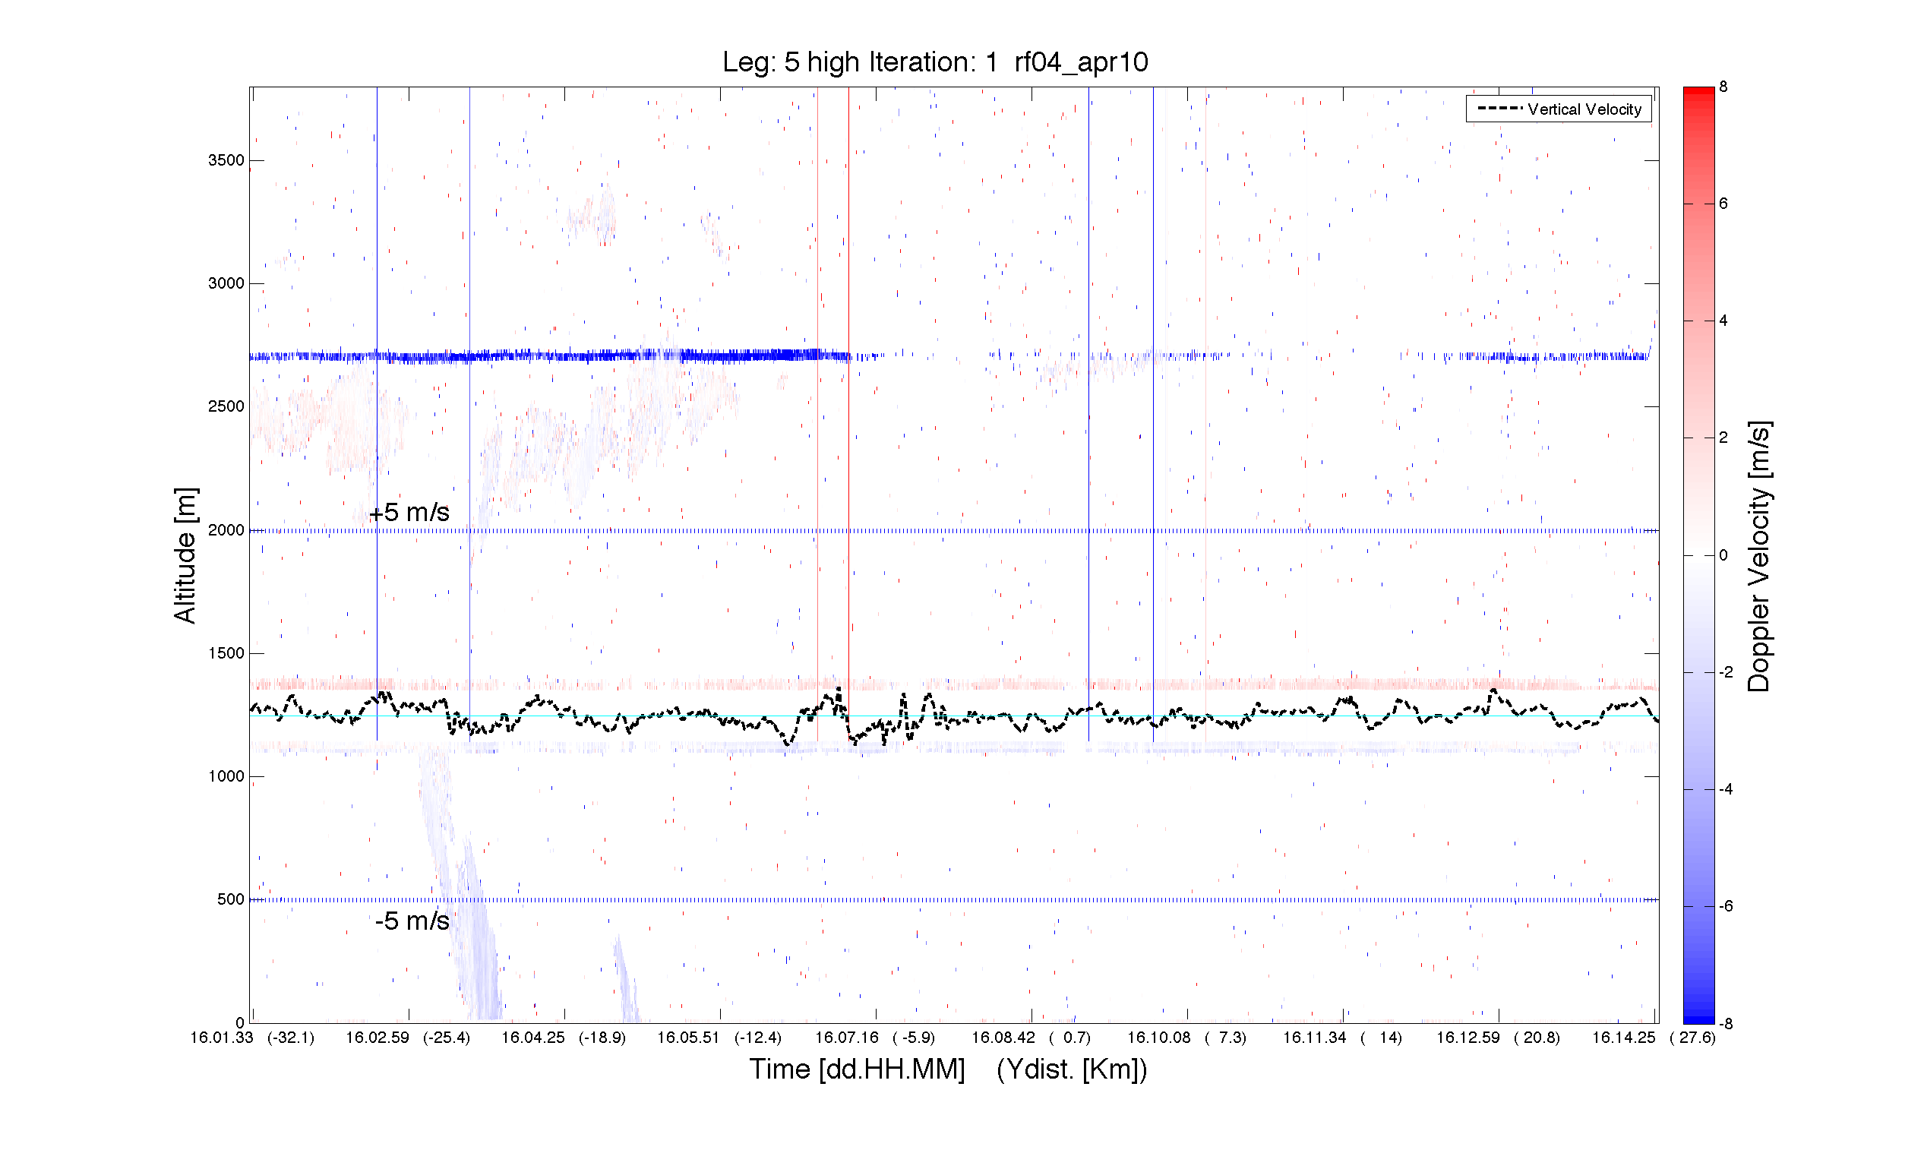Image resolution: width=1924 pixels, height=1150 pixels.
Task: Click the time tick label '16.05.51 (-12.4)'
Action: (x=720, y=1038)
